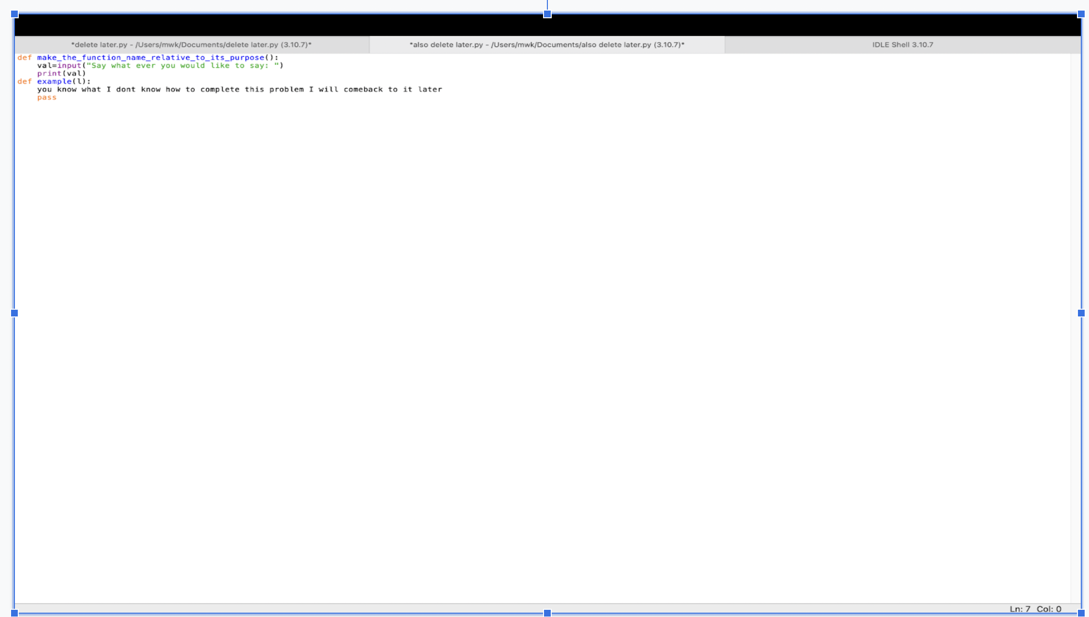Viewport: 1089px width, 617px height.
Task: Click the def keyword on the first line
Action: pos(24,57)
